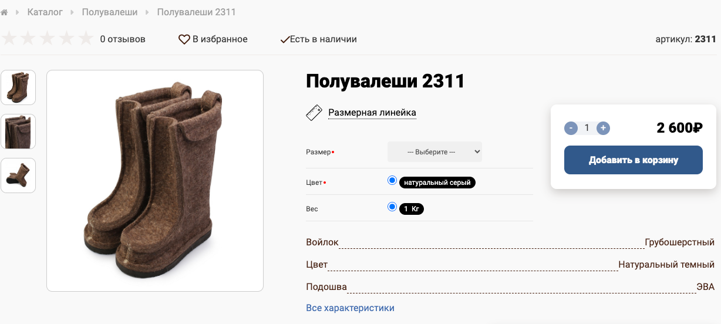
Task: Edit the quantity input field
Action: coord(587,128)
